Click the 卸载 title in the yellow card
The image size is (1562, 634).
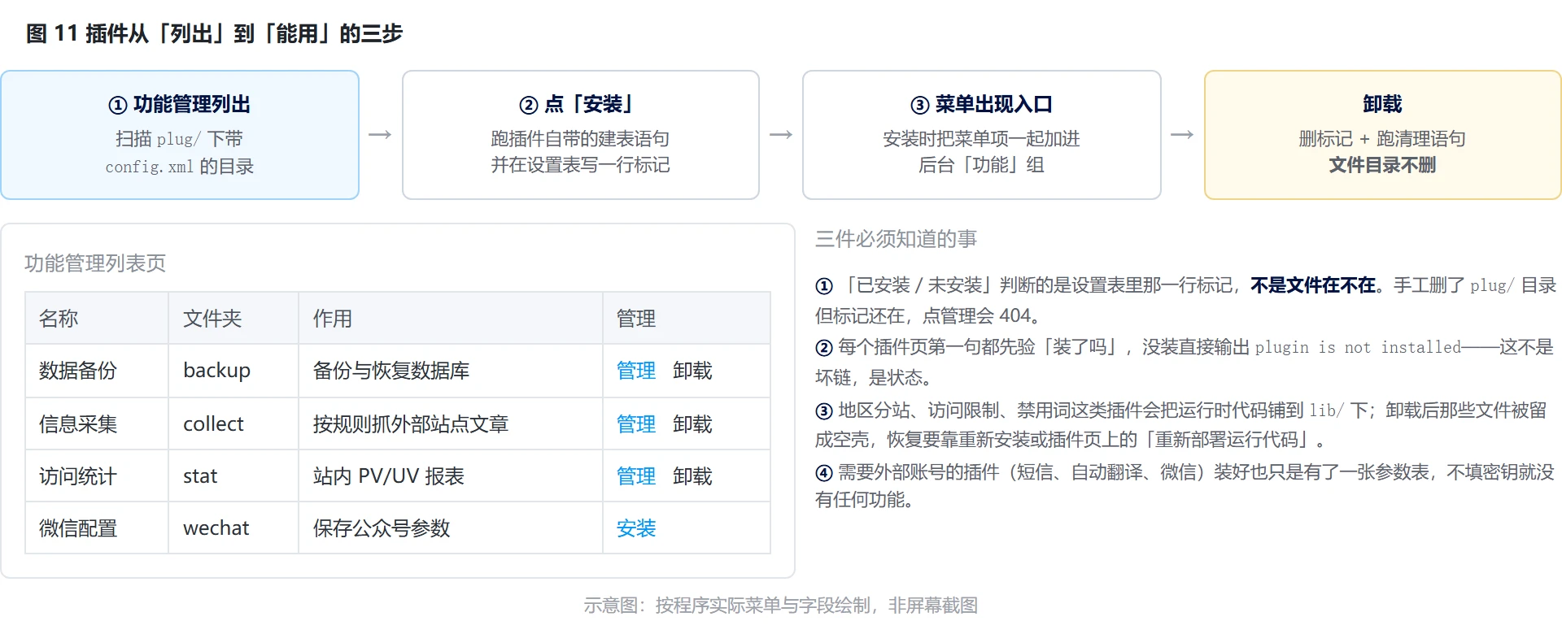[x=1382, y=105]
